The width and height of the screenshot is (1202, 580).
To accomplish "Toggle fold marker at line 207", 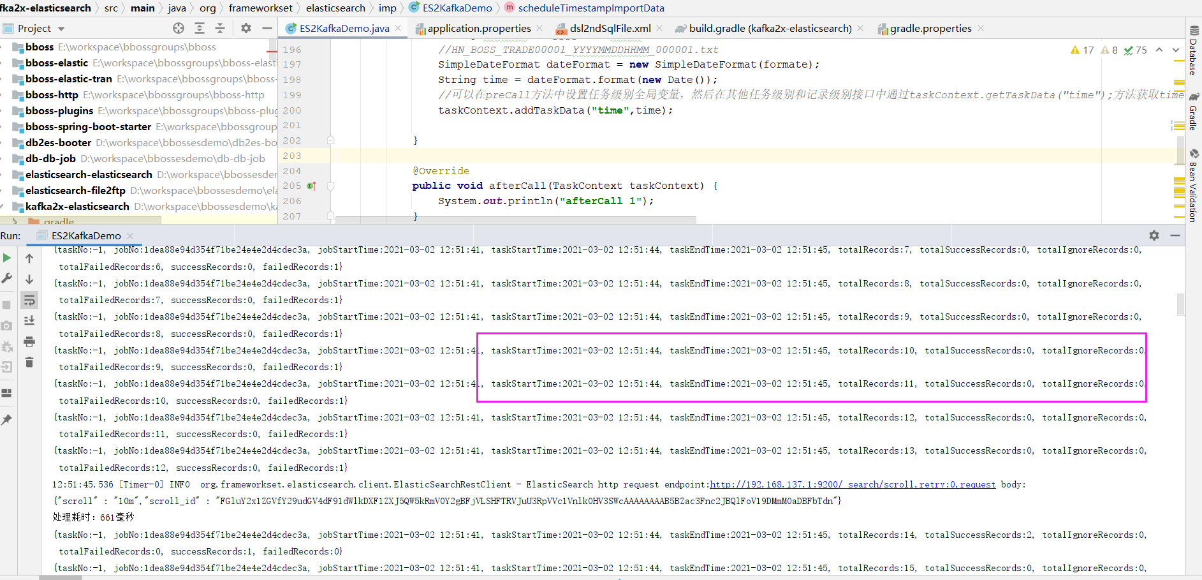I will [x=330, y=216].
